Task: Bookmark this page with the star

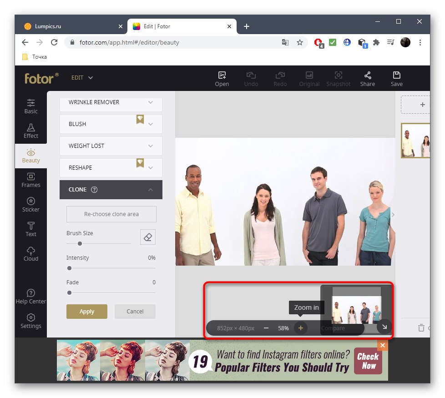Action: pos(300,43)
